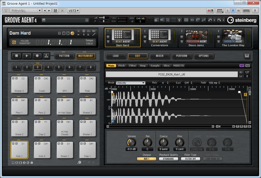Screen dimensions: 261x178
Task: Click the FILTER OFF button
Action: pyautogui.click(x=191, y=159)
